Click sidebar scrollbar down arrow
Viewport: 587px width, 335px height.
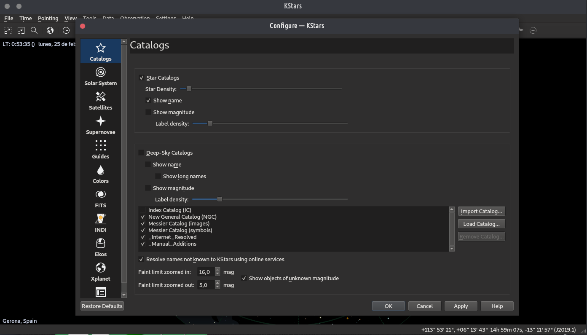pyautogui.click(x=124, y=295)
